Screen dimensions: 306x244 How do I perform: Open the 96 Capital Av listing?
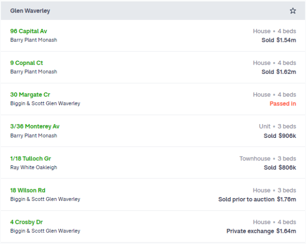[x=28, y=31]
